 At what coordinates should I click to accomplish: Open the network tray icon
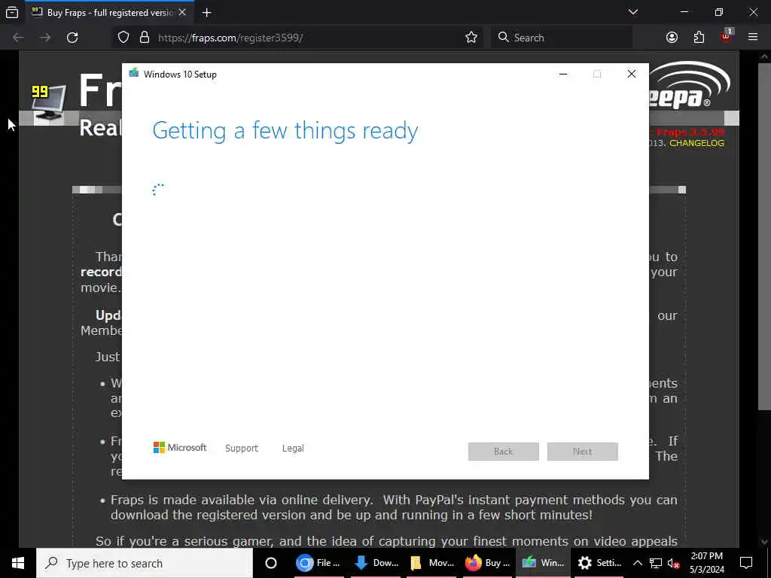click(x=656, y=563)
